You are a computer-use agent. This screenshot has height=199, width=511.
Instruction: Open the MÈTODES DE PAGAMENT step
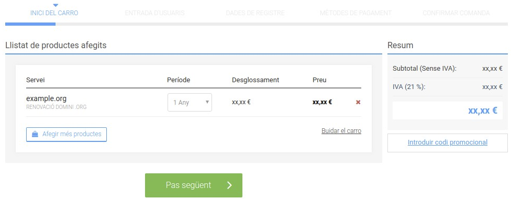pyautogui.click(x=356, y=13)
